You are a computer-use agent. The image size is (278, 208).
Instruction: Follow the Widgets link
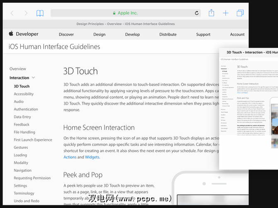point(92,157)
